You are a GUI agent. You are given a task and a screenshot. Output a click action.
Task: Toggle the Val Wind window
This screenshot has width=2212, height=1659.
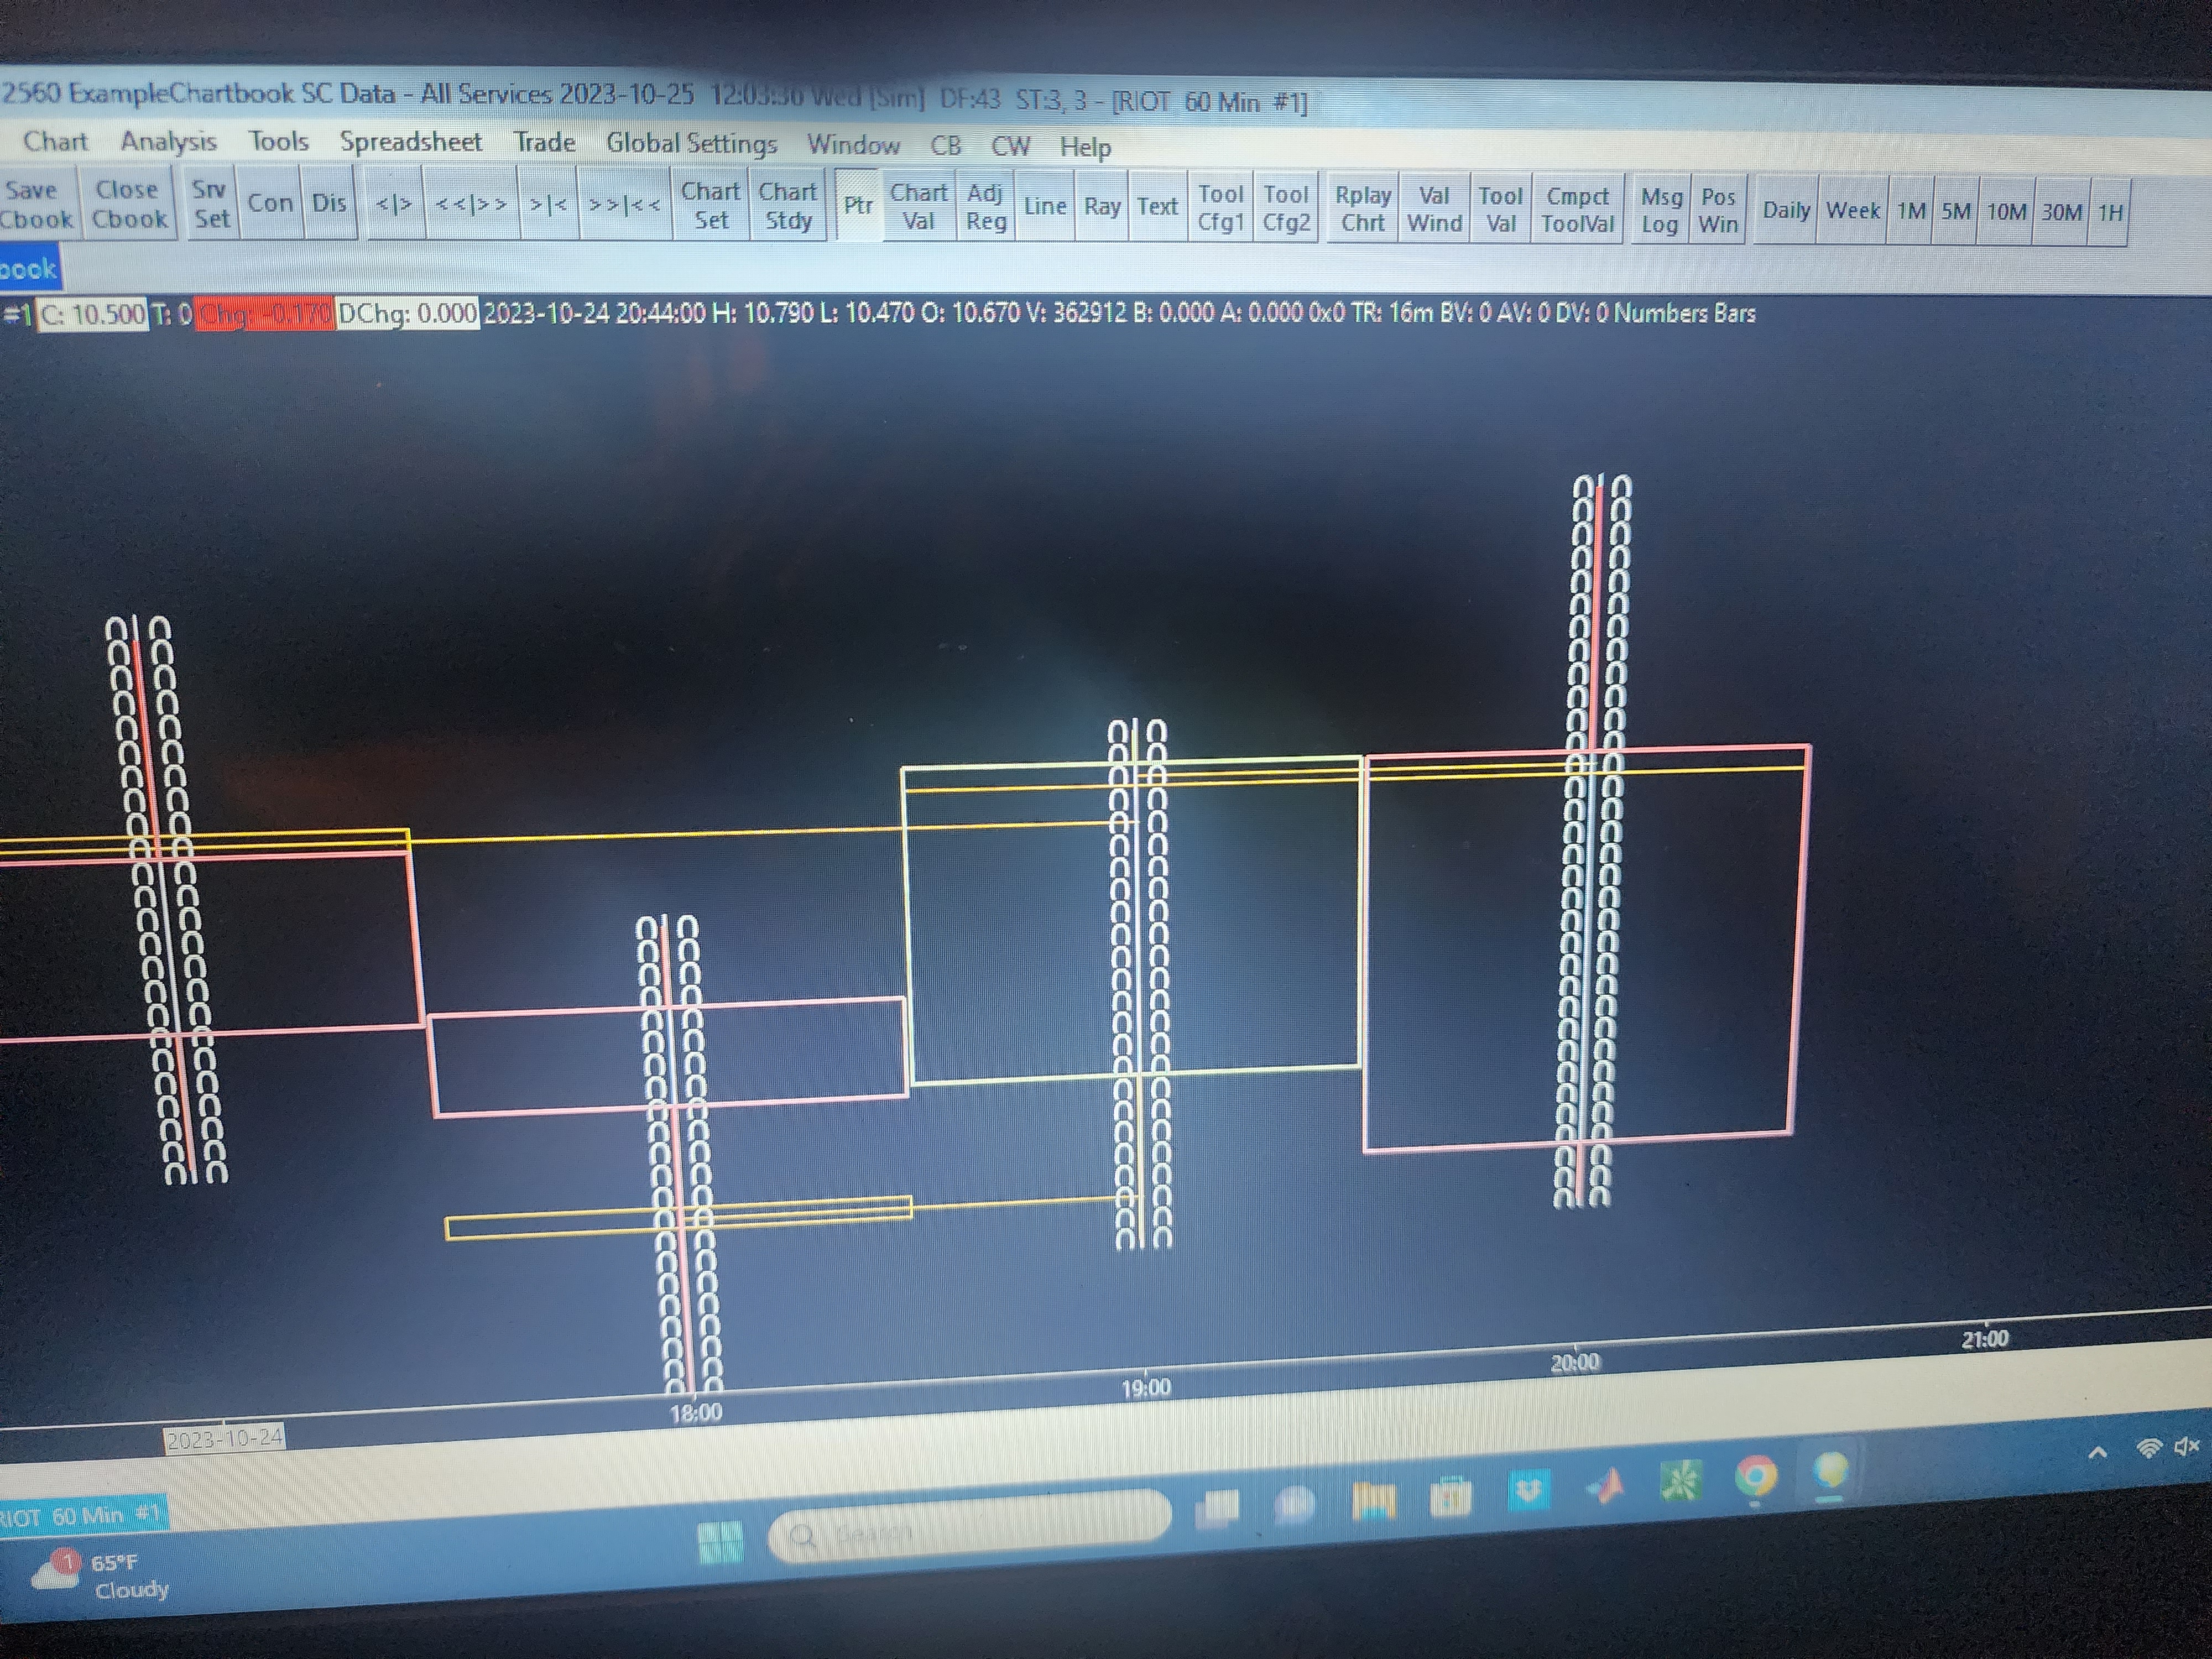1434,209
